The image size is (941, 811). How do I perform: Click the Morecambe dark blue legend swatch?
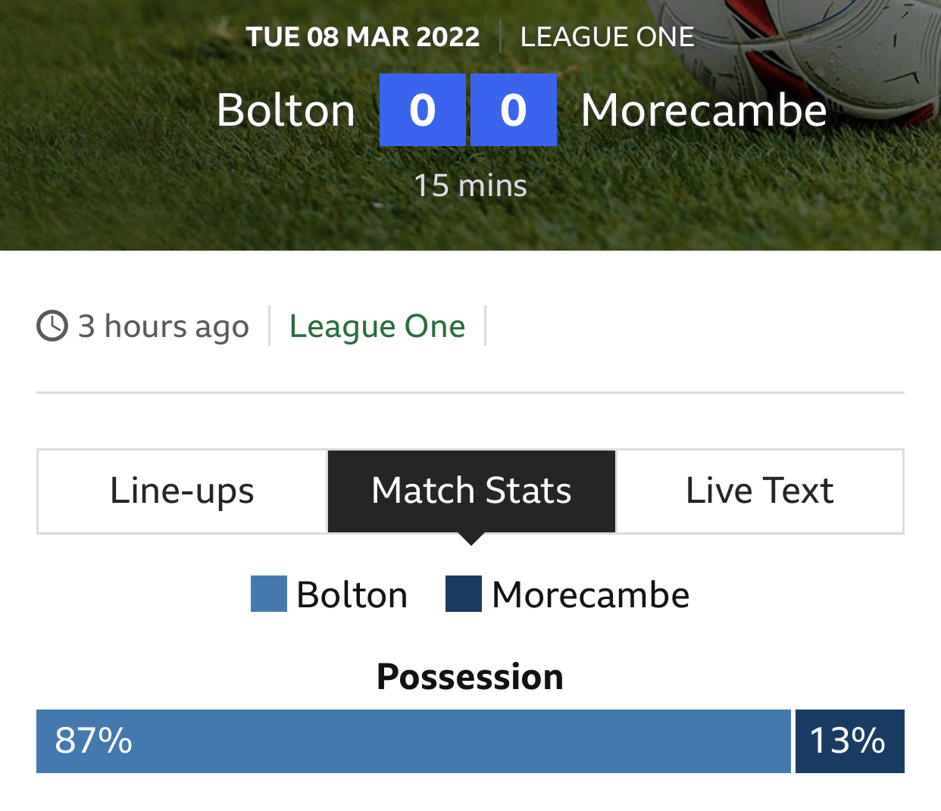(x=464, y=594)
